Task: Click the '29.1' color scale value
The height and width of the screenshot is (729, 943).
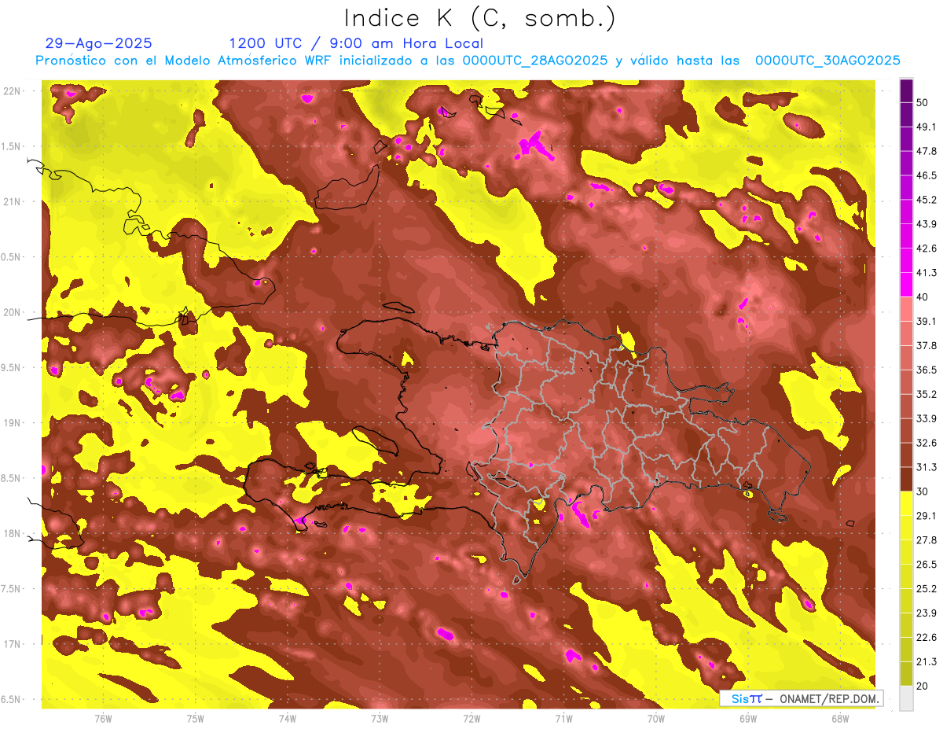Action: coord(926,516)
